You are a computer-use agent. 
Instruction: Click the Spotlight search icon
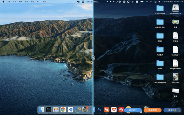(x=151, y=2)
